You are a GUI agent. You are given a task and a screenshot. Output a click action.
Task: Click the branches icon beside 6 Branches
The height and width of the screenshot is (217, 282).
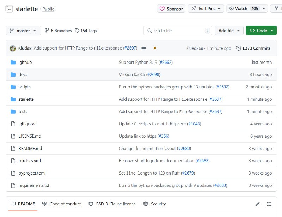click(47, 31)
